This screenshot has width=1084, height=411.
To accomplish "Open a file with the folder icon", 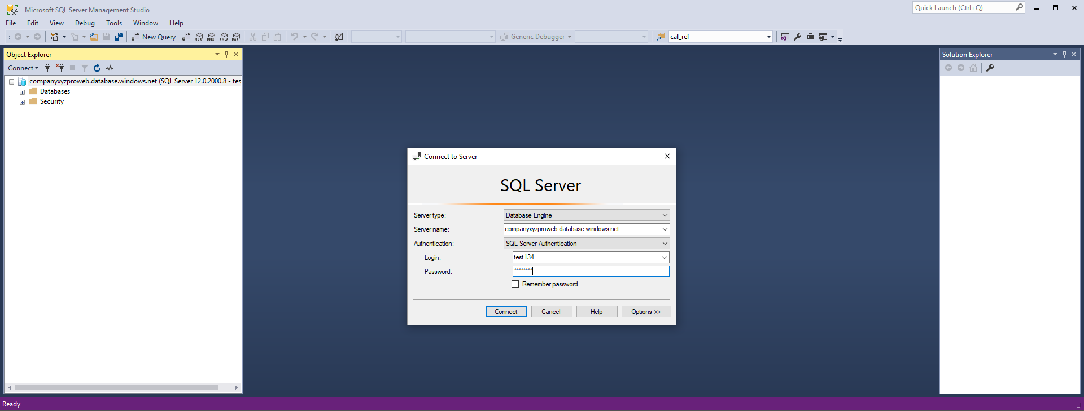I will click(94, 37).
